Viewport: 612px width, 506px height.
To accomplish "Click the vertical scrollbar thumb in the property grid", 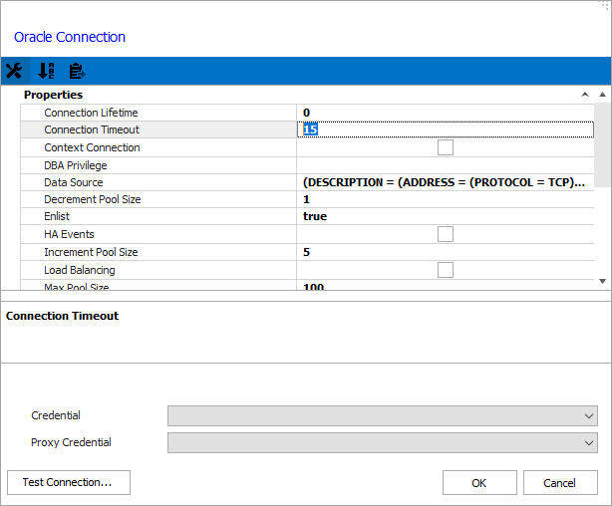I will click(x=603, y=144).
